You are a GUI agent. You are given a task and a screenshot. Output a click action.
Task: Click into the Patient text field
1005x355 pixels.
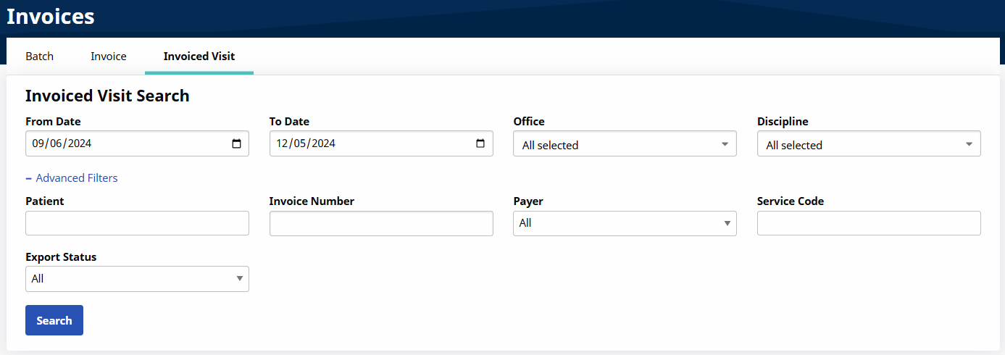[x=137, y=223]
